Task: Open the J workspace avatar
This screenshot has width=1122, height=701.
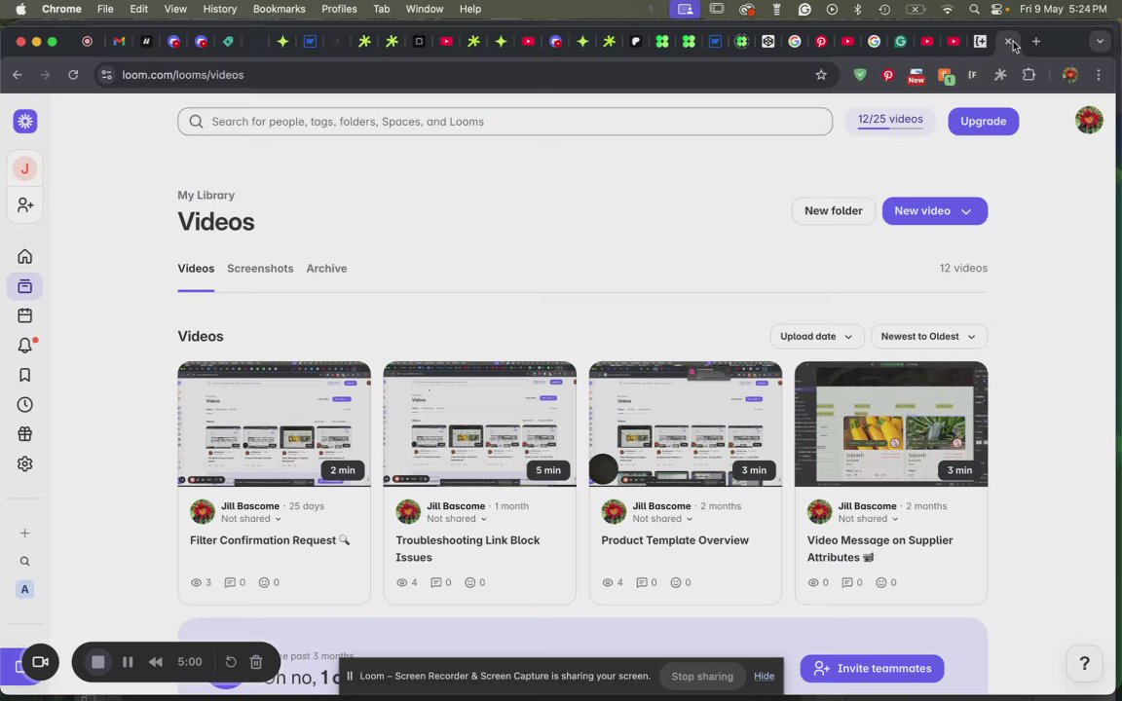Action: coord(25,168)
